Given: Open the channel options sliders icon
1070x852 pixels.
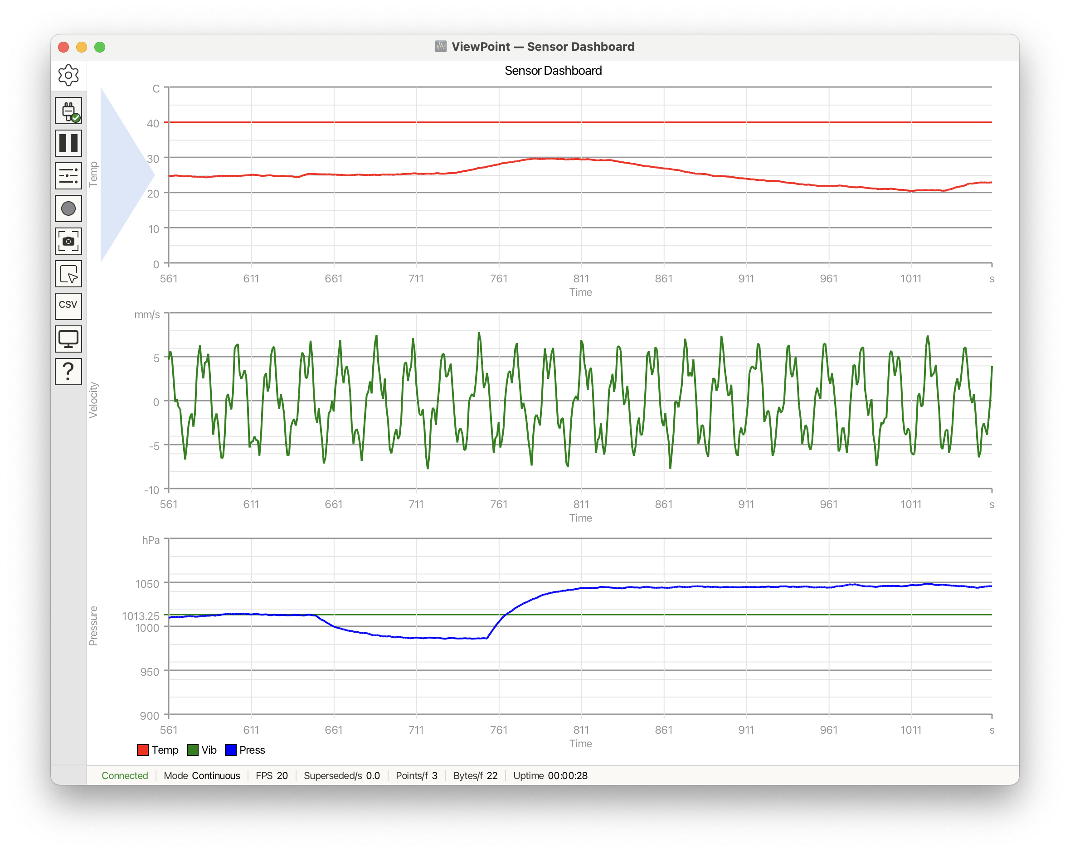Looking at the screenshot, I should (68, 176).
